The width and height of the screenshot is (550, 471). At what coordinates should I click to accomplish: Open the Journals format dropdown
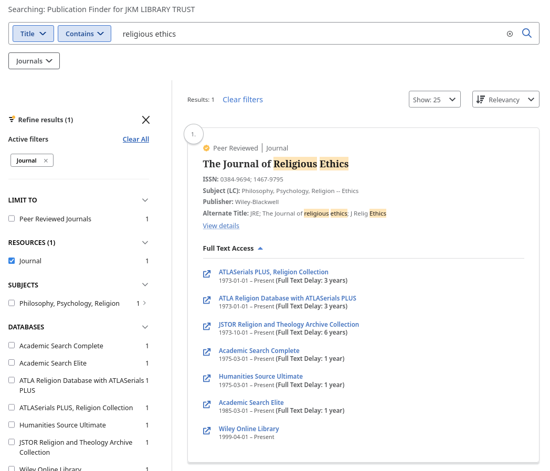pyautogui.click(x=34, y=61)
